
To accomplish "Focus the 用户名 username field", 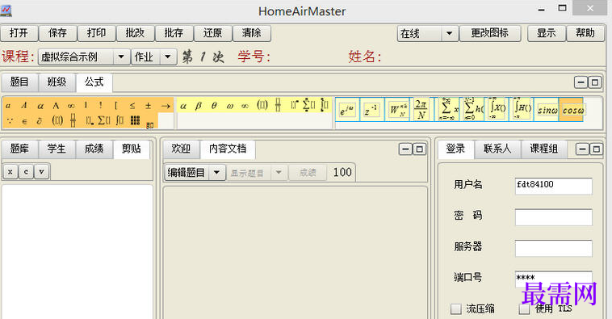I will click(553, 186).
